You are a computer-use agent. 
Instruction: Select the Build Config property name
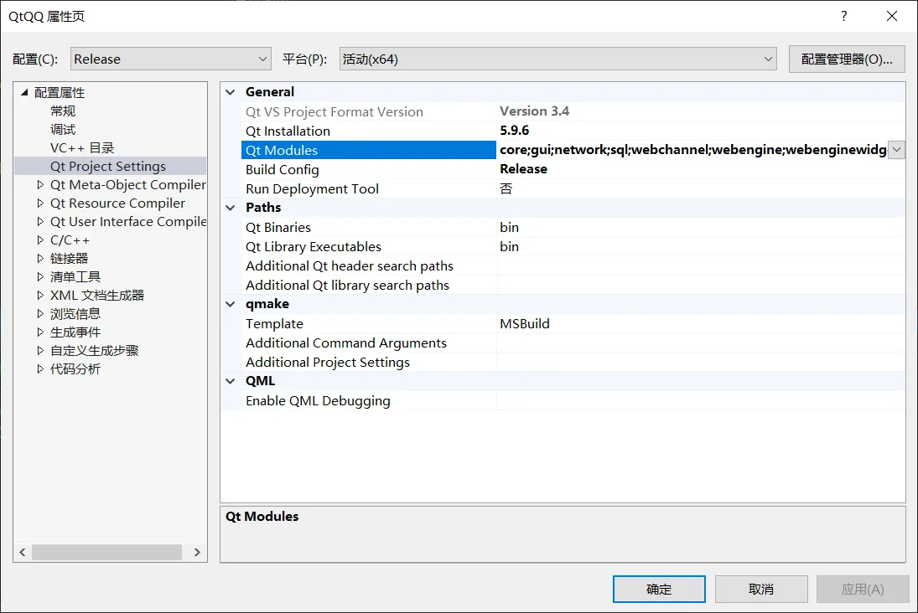pyautogui.click(x=283, y=170)
